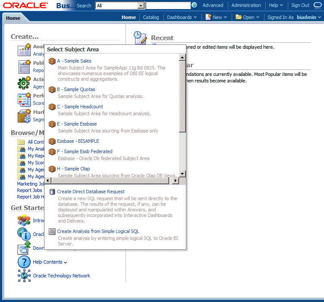Click the horizontal scrollbar thumb in subject list

tap(110, 180)
